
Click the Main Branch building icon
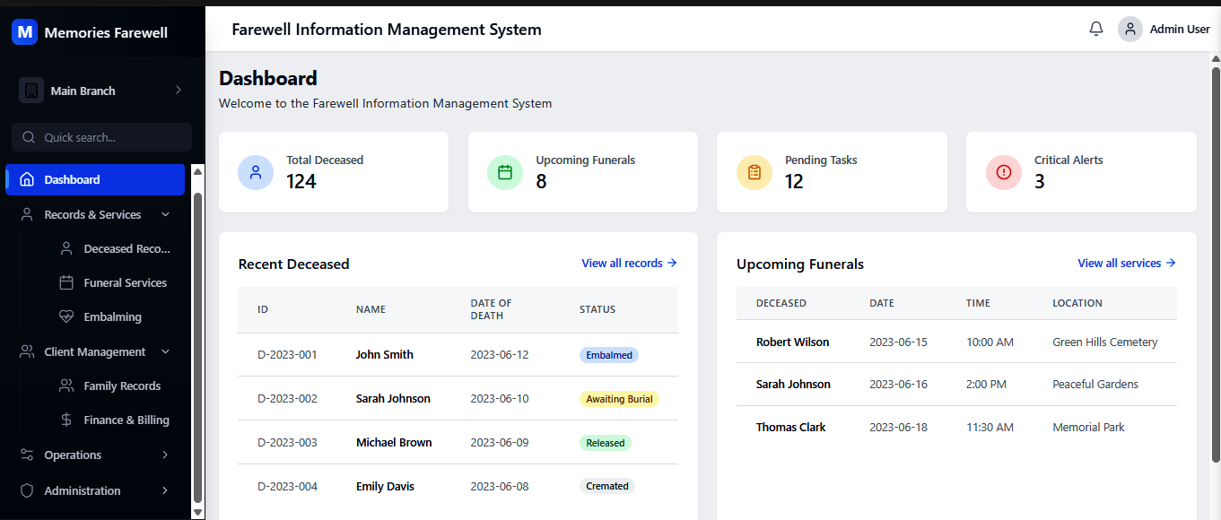31,91
